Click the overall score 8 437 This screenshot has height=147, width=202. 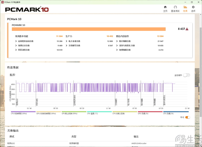pyautogui.click(x=181, y=29)
